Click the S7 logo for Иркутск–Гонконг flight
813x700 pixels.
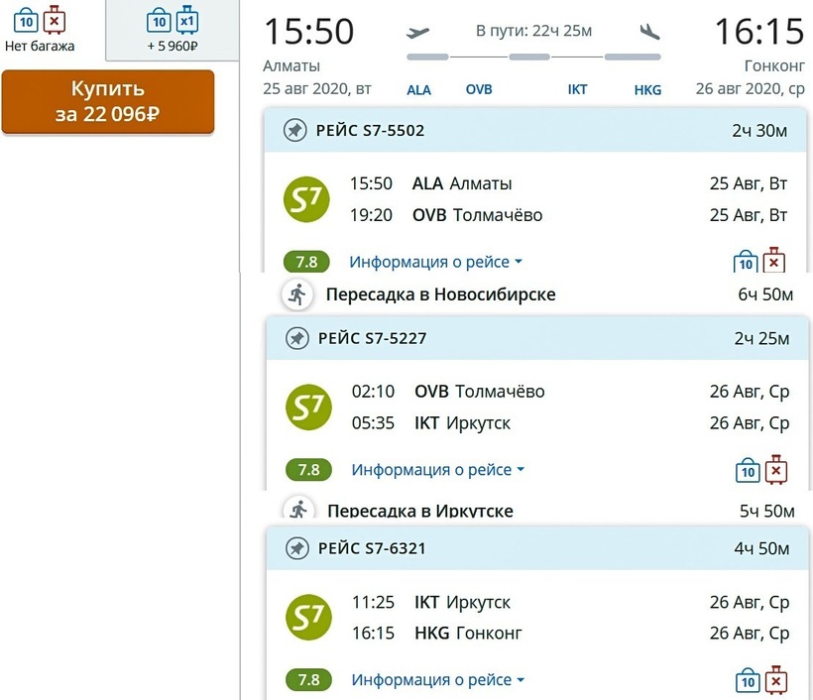[308, 618]
